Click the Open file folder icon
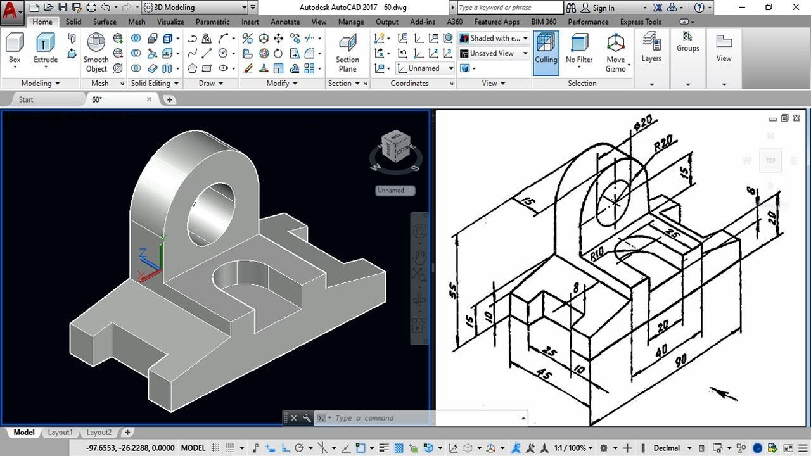Image resolution: width=811 pixels, height=456 pixels. coord(48,8)
